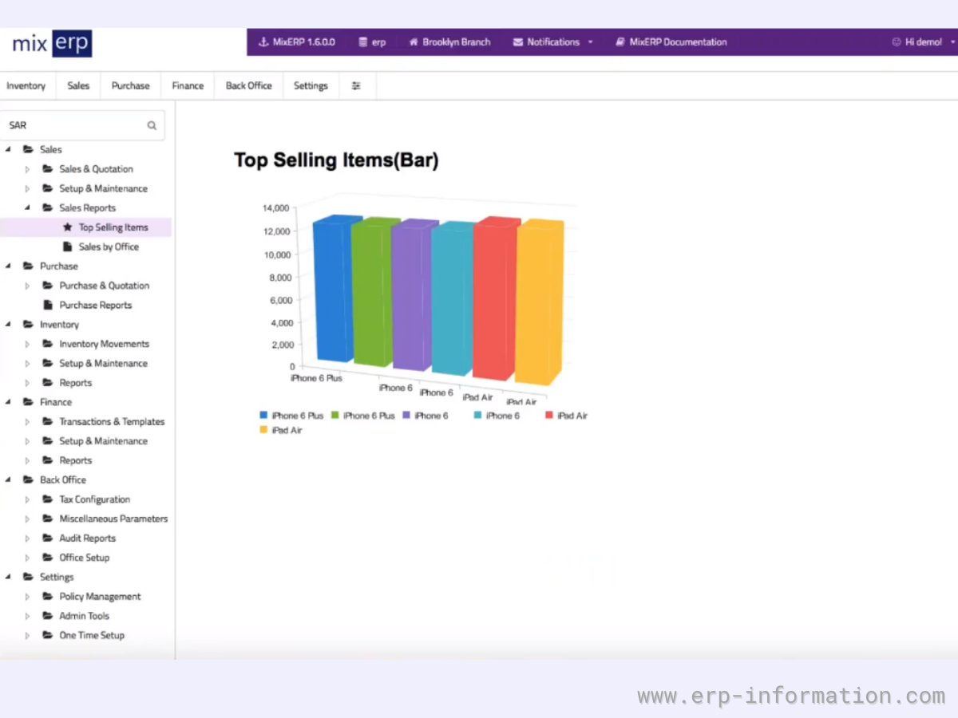The height and width of the screenshot is (718, 958).
Task: Expand the Policy Management node arrow
Action: pos(27,597)
